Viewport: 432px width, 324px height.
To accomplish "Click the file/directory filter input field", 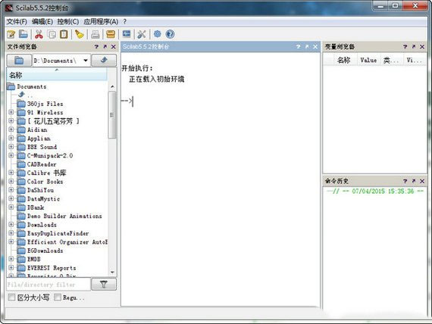I will (x=49, y=285).
